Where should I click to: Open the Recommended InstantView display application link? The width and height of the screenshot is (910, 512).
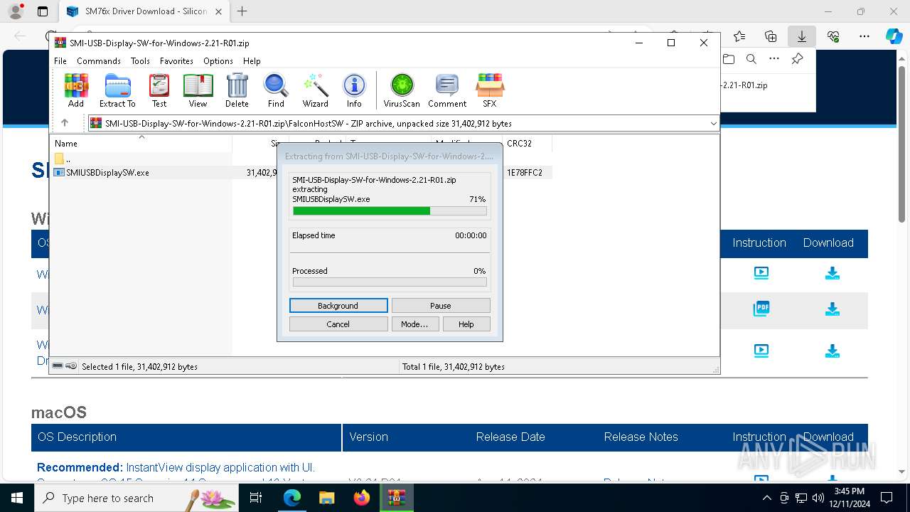176,467
